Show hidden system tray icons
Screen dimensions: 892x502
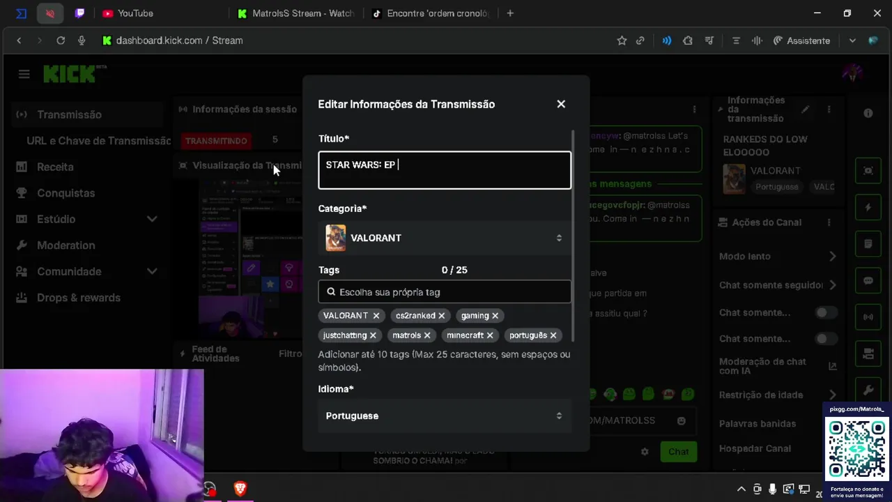741,489
